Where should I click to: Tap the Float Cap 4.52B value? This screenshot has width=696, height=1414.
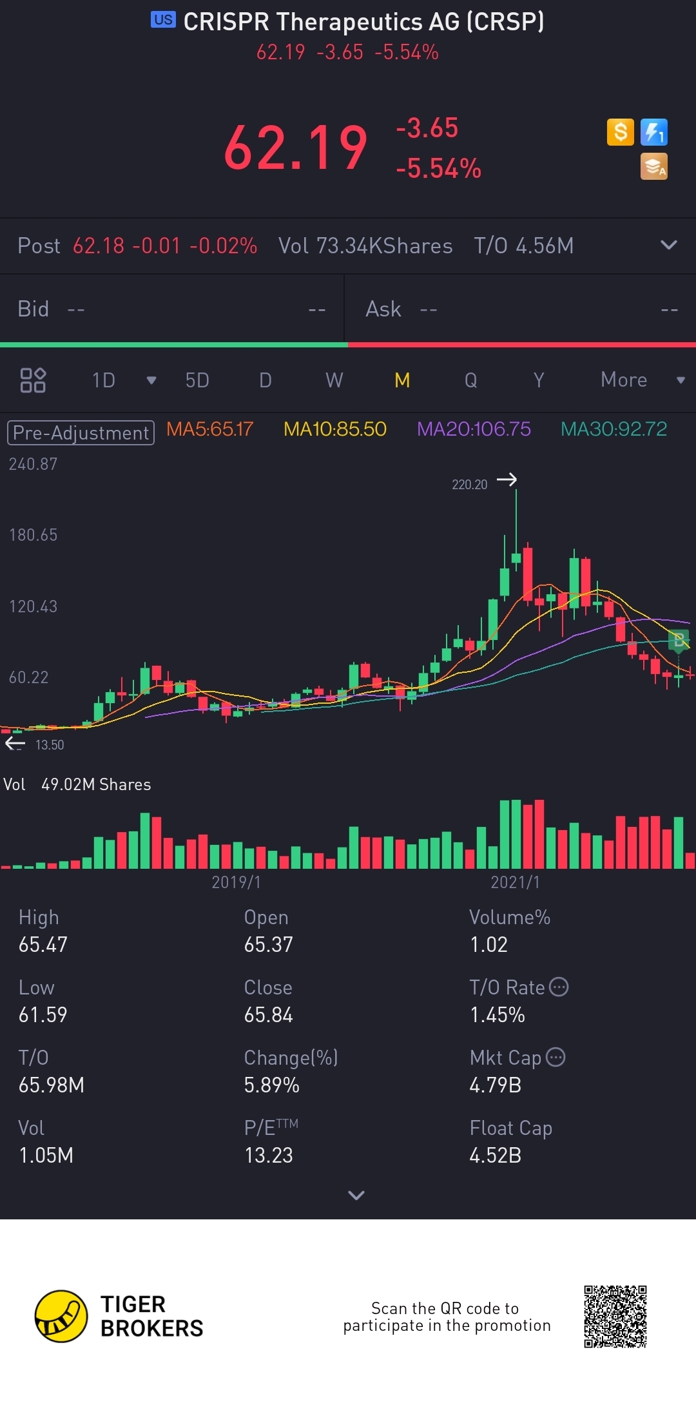(x=496, y=1156)
